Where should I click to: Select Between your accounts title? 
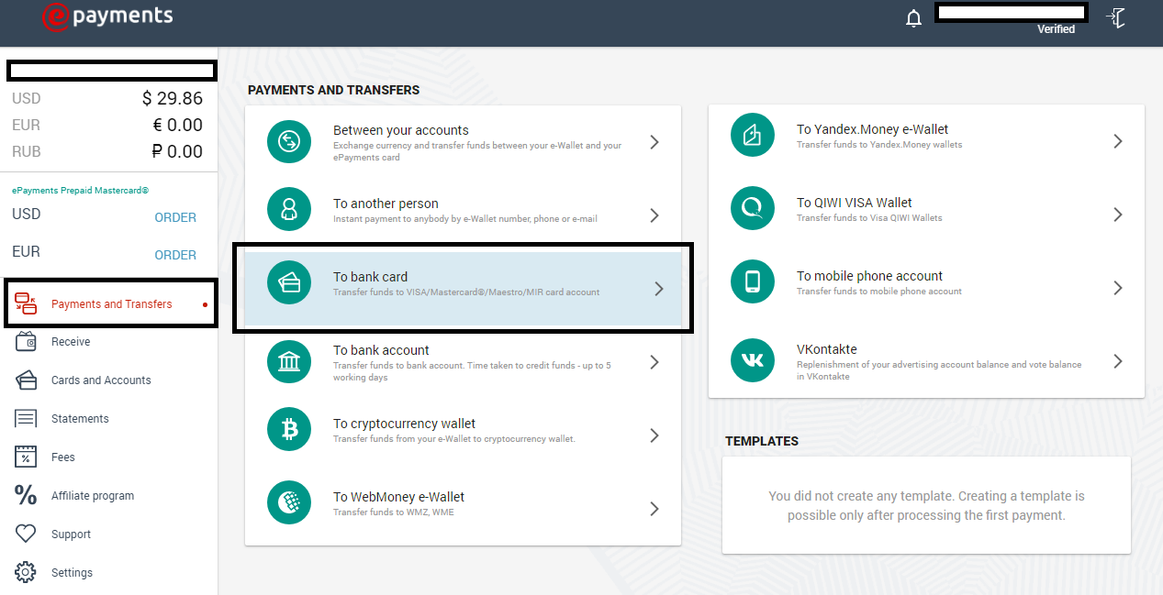pos(401,130)
